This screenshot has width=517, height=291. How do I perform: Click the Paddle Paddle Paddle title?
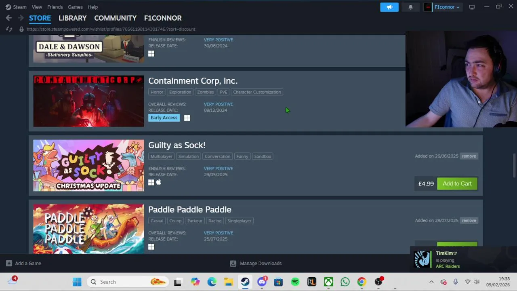click(x=190, y=209)
